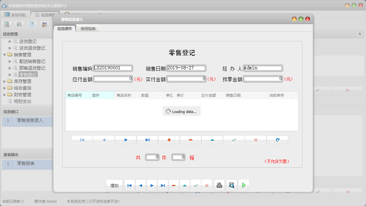The height and width of the screenshot is (206, 366).
Task: Click the green play arrow at the bottom toolbar
Action: click(244, 185)
